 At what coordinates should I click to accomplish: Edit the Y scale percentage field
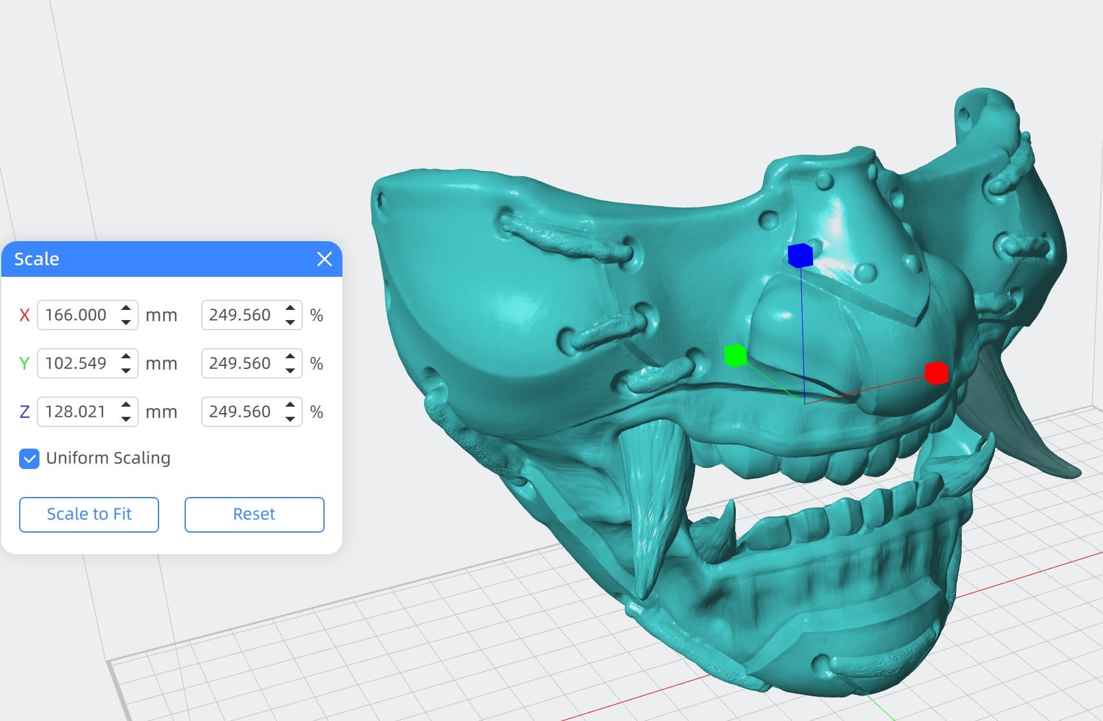pos(242,363)
